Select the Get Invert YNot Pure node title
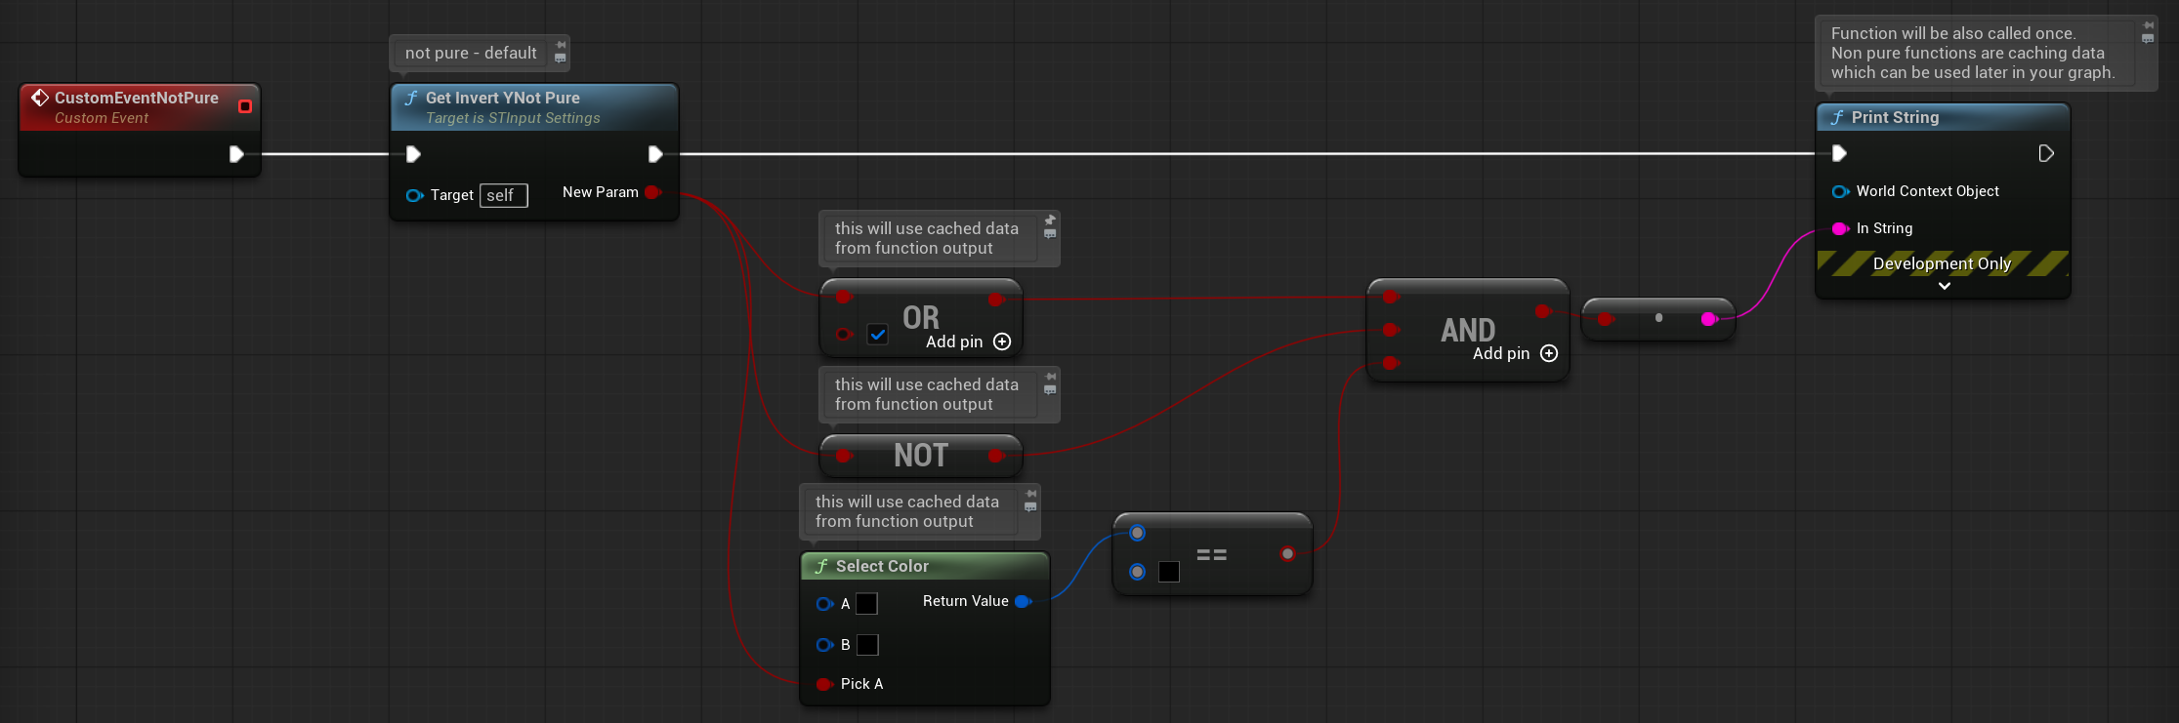2179x723 pixels. click(x=502, y=98)
